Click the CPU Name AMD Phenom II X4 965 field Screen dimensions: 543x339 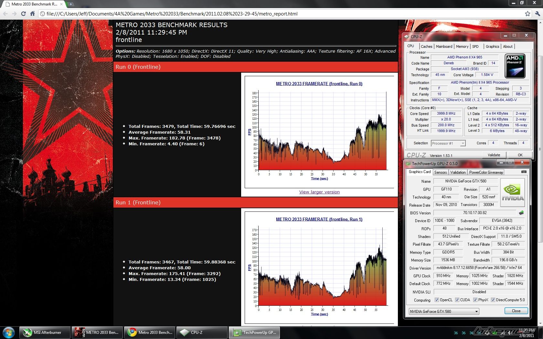(464, 57)
